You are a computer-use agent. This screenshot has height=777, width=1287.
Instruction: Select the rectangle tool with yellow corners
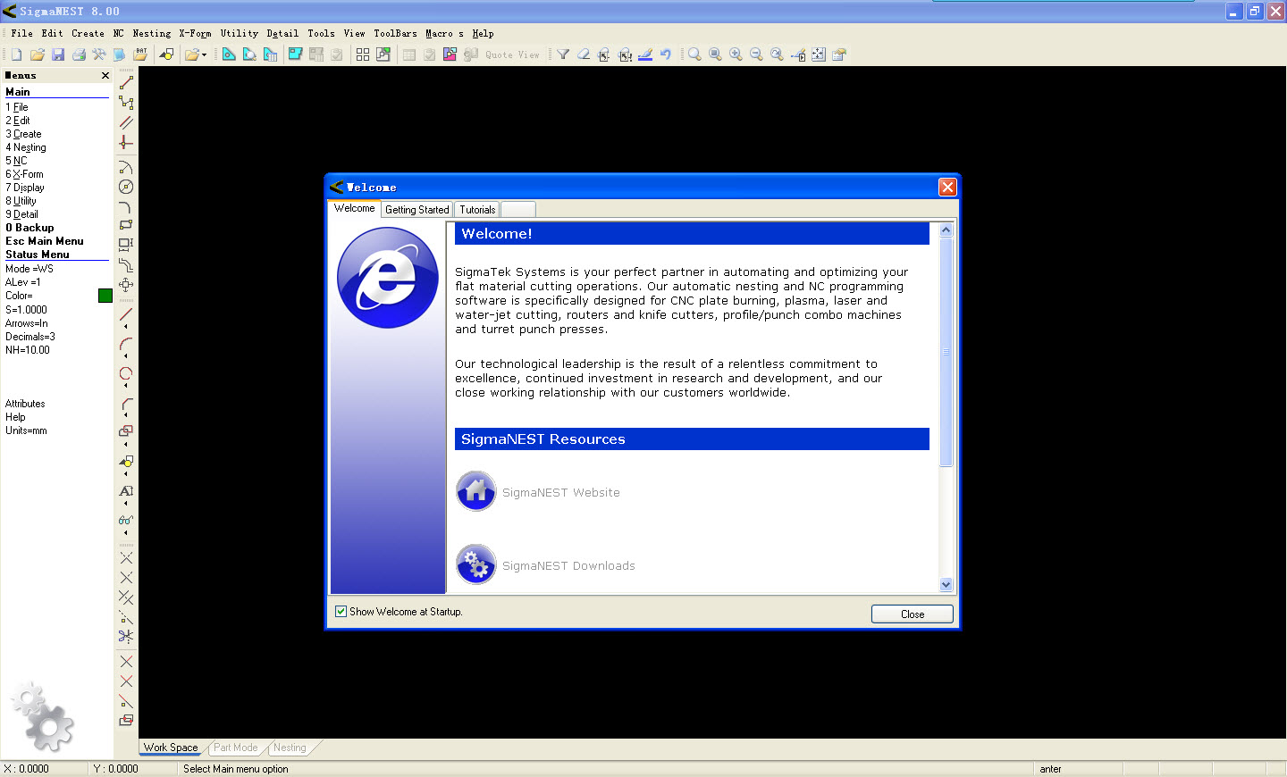(126, 226)
